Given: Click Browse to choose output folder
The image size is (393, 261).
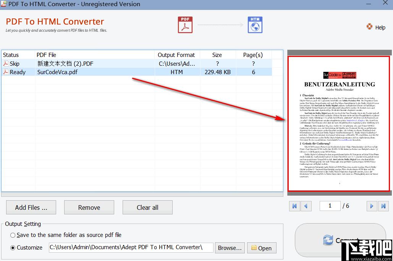Looking at the screenshot, I should point(230,248).
